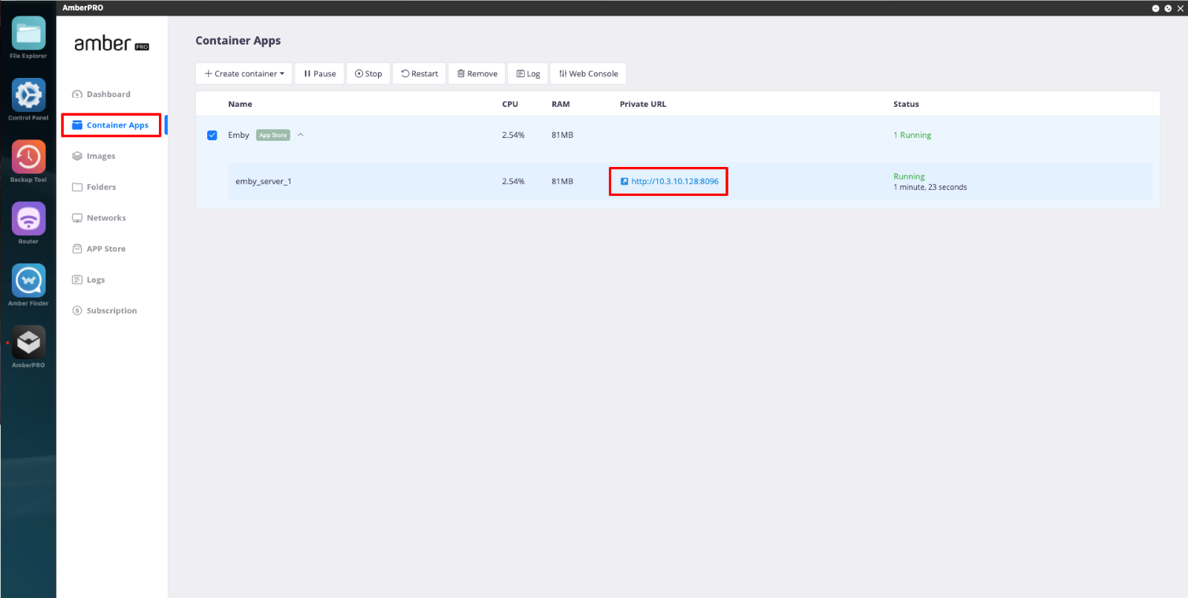Click the Subscription dollar icon
This screenshot has width=1188, height=598.
pos(77,311)
